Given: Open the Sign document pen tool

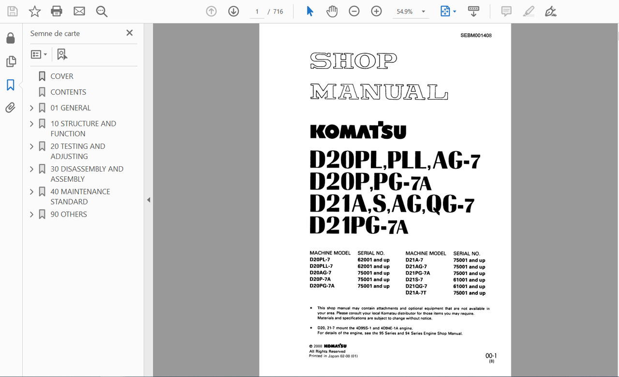Looking at the screenshot, I should pos(550,11).
